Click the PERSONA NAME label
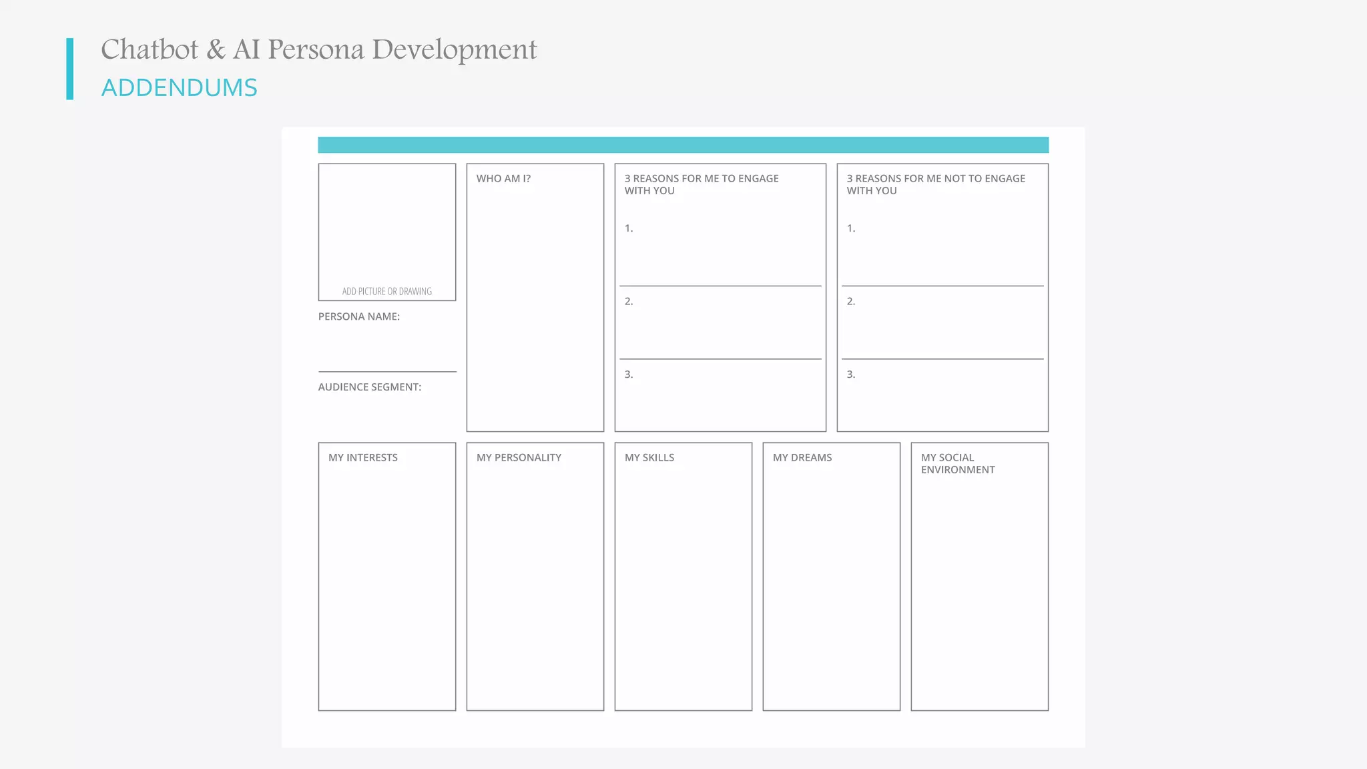This screenshot has width=1367, height=769. (x=359, y=316)
